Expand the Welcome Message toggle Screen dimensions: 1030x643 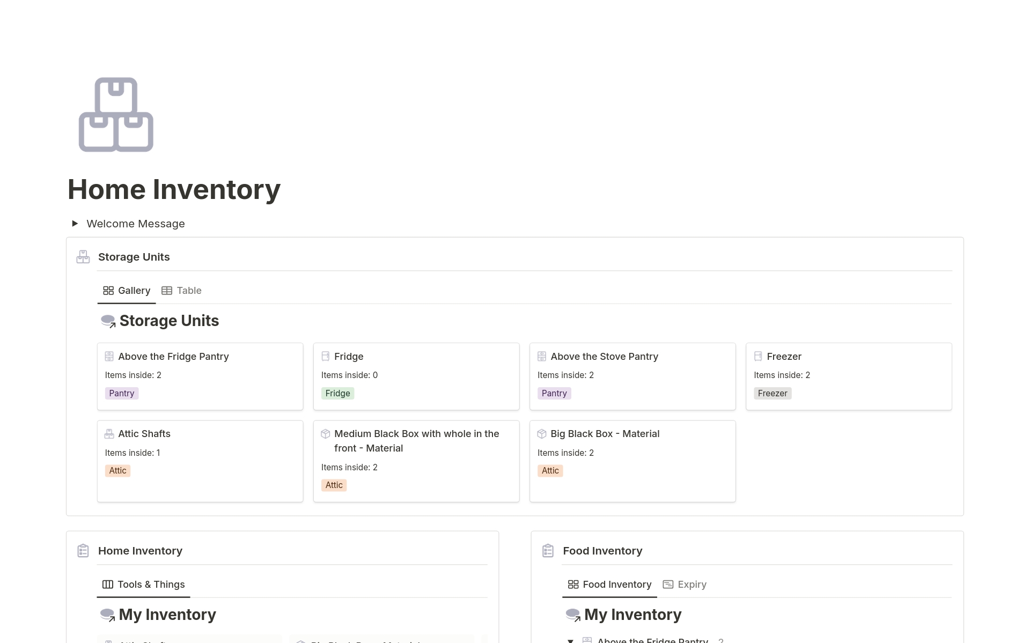(75, 224)
